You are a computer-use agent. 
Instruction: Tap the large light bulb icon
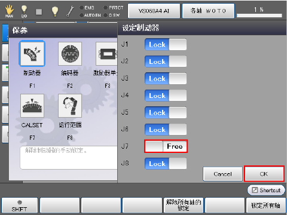[55, 11]
